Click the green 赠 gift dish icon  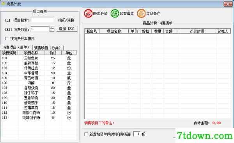115,14
